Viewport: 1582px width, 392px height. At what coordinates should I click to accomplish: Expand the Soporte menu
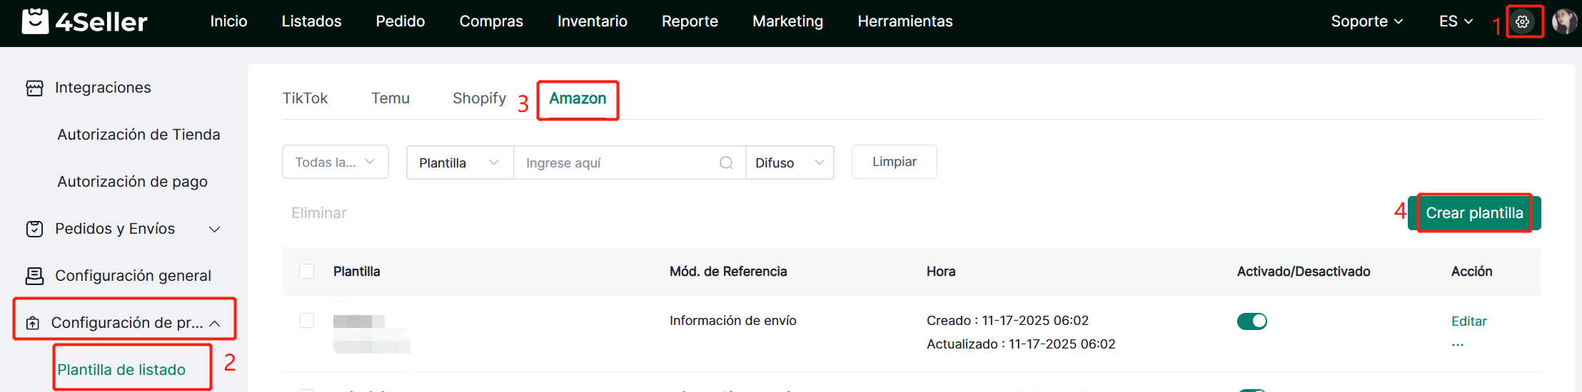point(1366,21)
